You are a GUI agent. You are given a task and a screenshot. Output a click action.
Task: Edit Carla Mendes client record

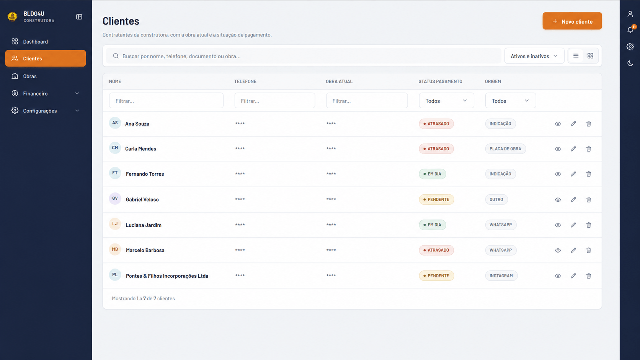pyautogui.click(x=573, y=149)
